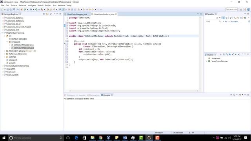251x141 pixels.
Task: Click the Windows Start button
Action: (x=4, y=137)
